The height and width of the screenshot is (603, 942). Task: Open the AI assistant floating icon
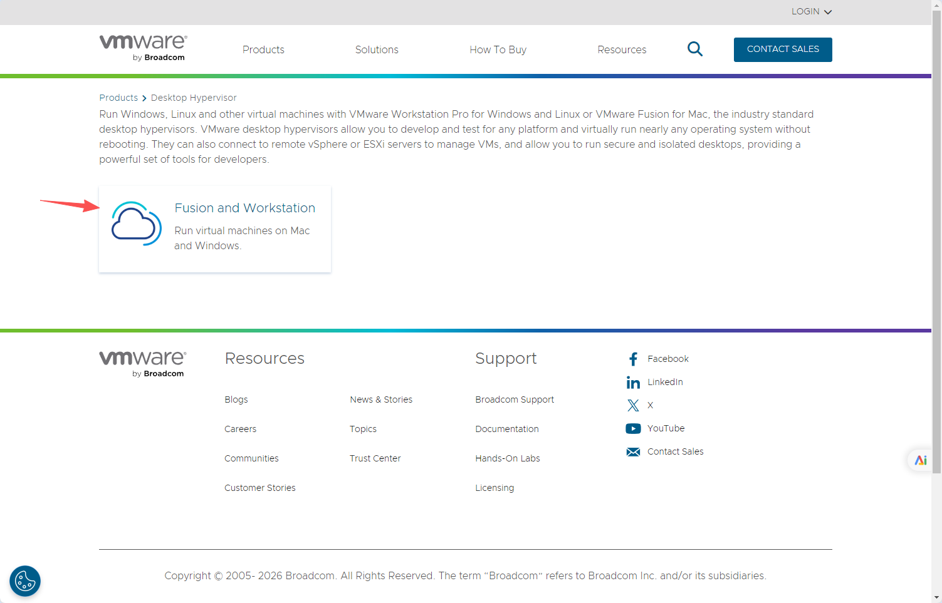coord(920,460)
